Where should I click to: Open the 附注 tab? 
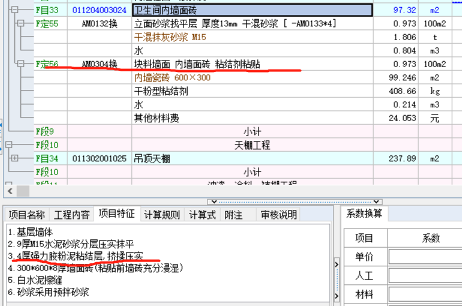coord(233,214)
